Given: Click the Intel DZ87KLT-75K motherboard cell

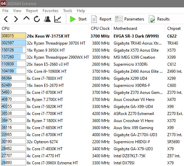Looking at the screenshot, I should 129,156.
